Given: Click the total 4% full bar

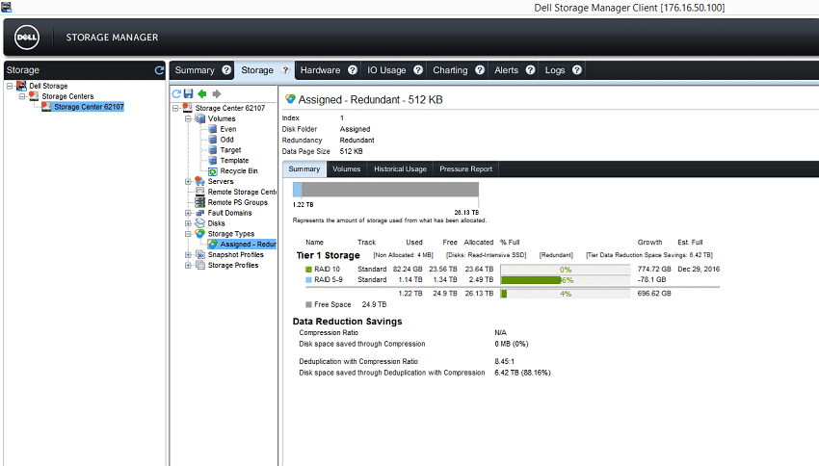Looking at the screenshot, I should pyautogui.click(x=566, y=294).
